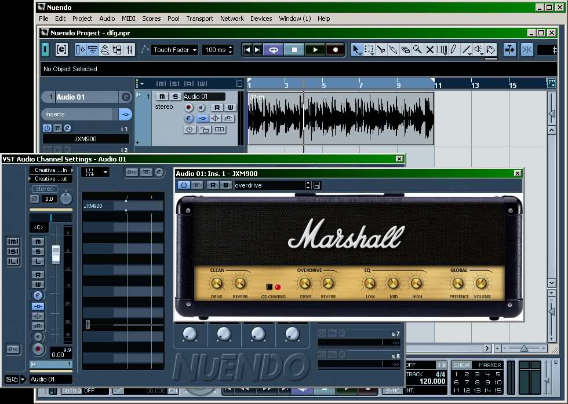Record-enable the Audio 01 track

(189, 108)
